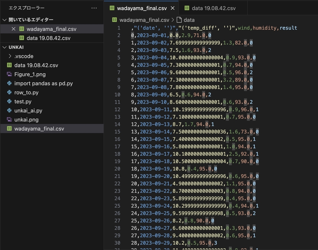Screen dimensions: 318x250
Task: Click the date 2023-09-01 in line 2
Action: pyautogui.click(x=152, y=35)
